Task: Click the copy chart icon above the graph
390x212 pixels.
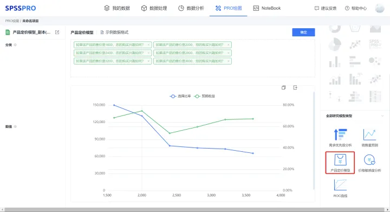Action: 283,88
